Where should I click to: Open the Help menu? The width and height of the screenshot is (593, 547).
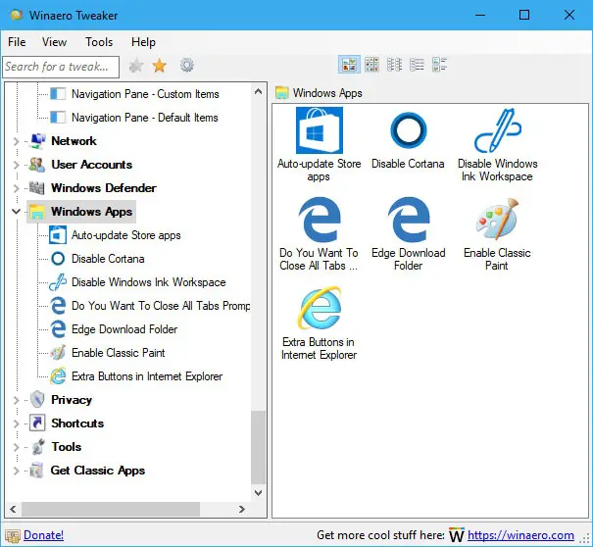pyautogui.click(x=143, y=41)
